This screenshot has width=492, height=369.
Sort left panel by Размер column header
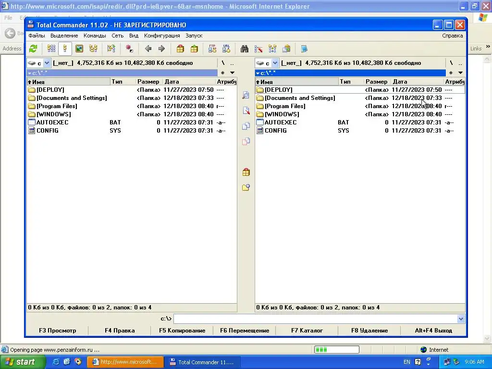pyautogui.click(x=148, y=82)
